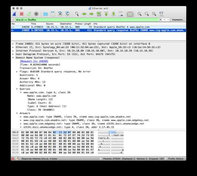Sort by the Destination column header
This screenshot has width=197, height=176.
click(66, 24)
